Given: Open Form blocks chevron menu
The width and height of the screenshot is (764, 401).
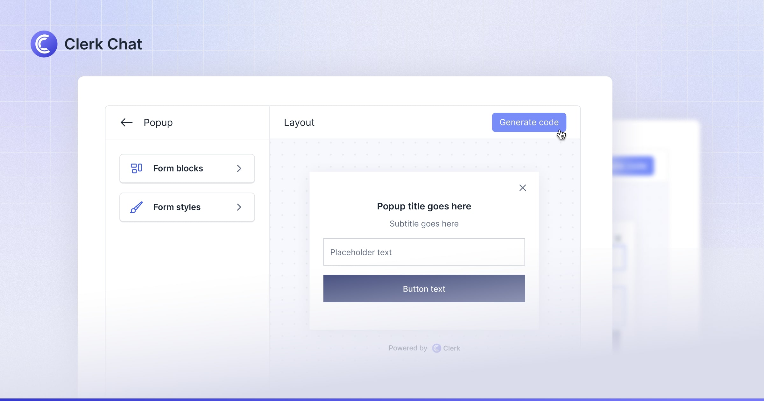Looking at the screenshot, I should pos(239,168).
